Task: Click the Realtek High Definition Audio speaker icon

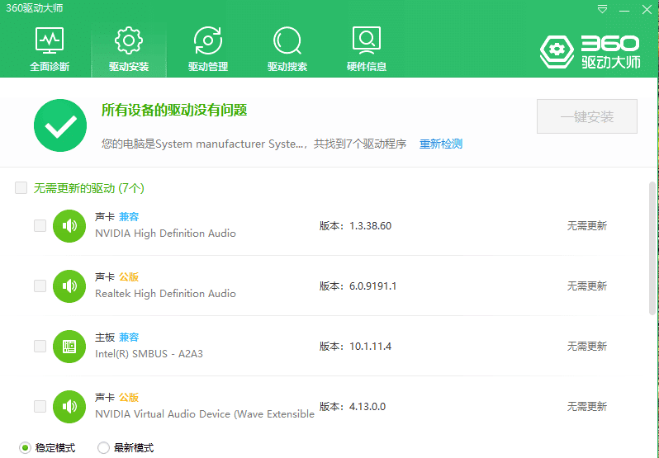Action: click(x=69, y=286)
